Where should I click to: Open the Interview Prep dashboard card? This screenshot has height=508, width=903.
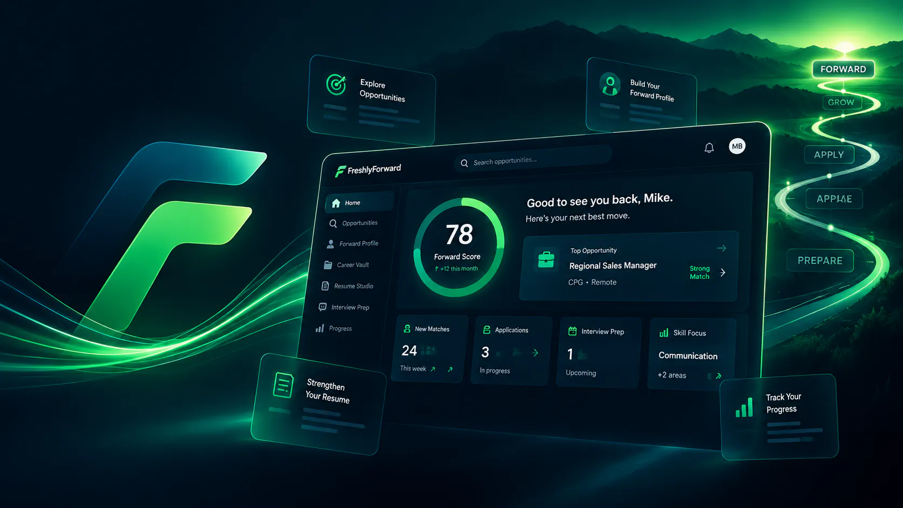[x=598, y=352]
